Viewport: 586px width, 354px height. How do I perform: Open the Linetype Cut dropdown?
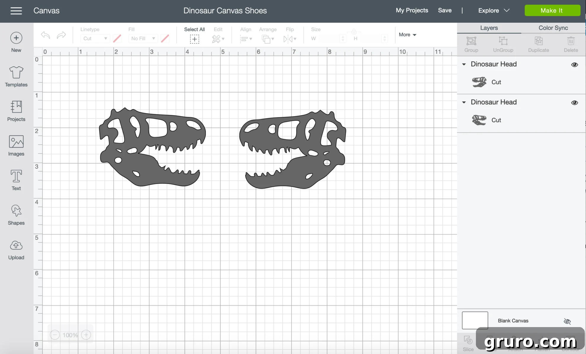[x=95, y=38]
